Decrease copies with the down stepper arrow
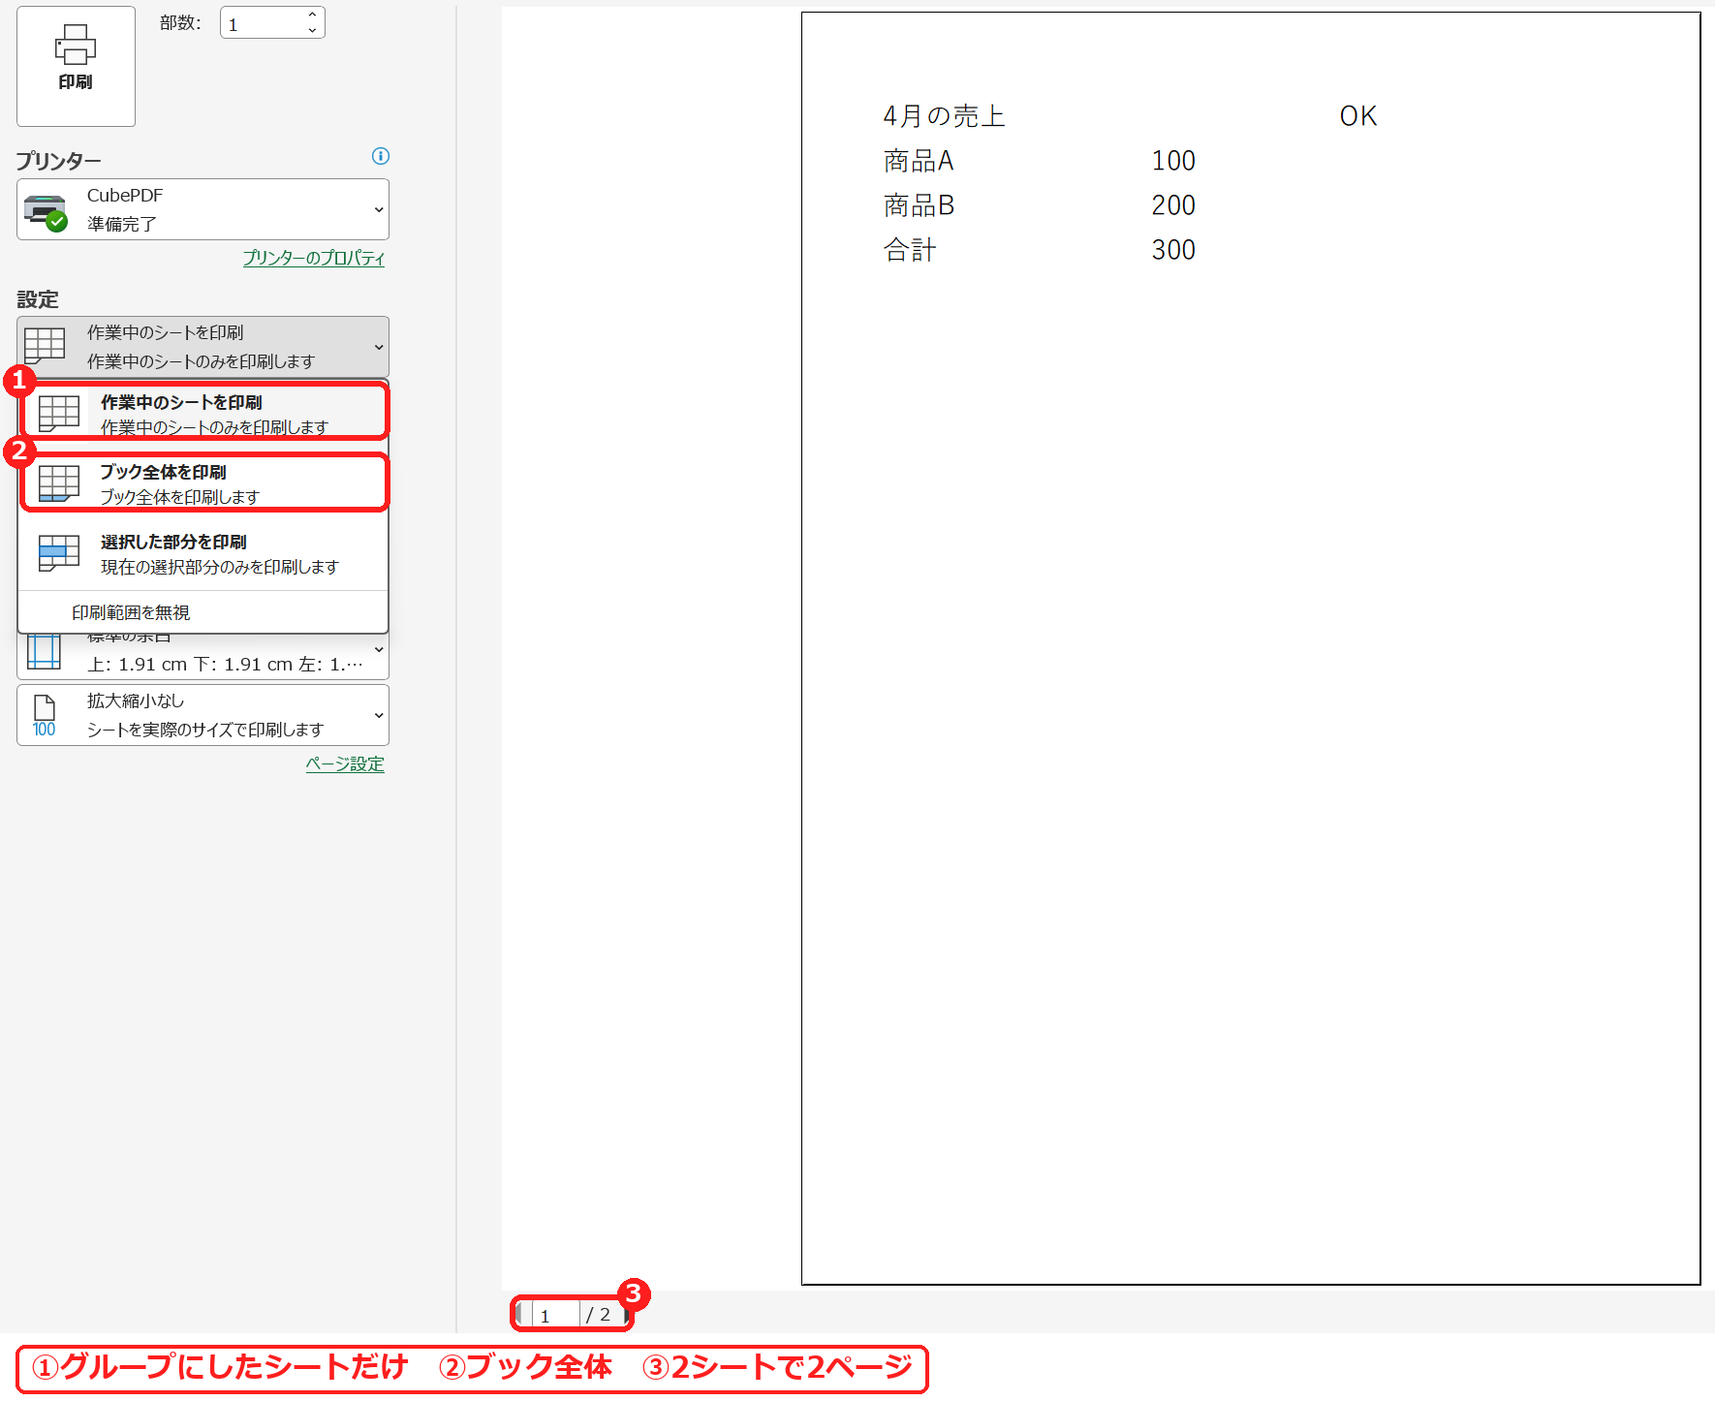 [312, 31]
